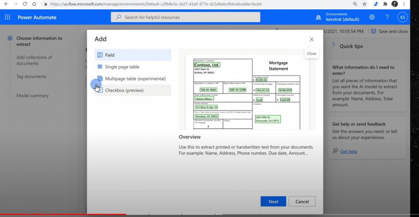Image resolution: width=419 pixels, height=217 pixels.
Task: Click the Multipage table icon
Action: 100,78
